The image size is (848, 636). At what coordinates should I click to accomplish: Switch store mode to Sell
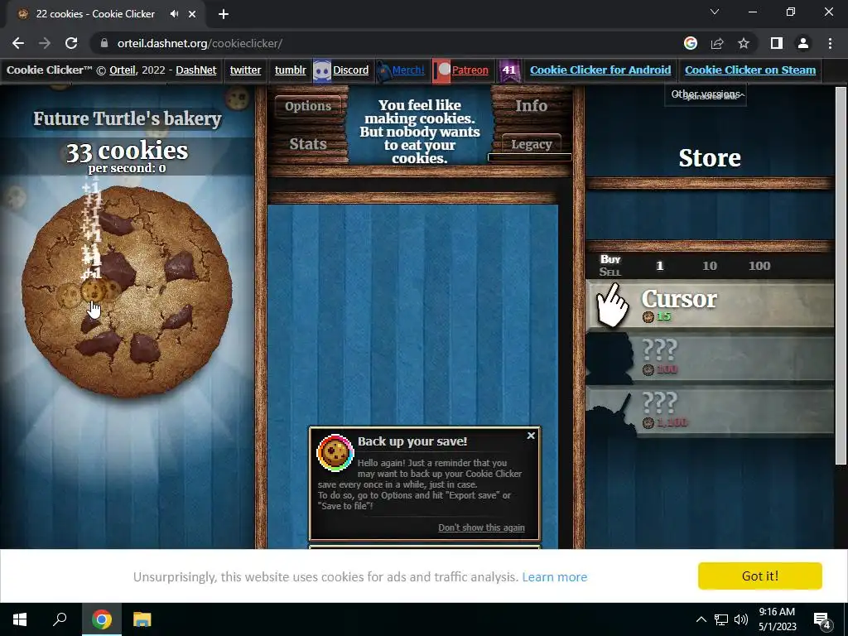coord(610,272)
